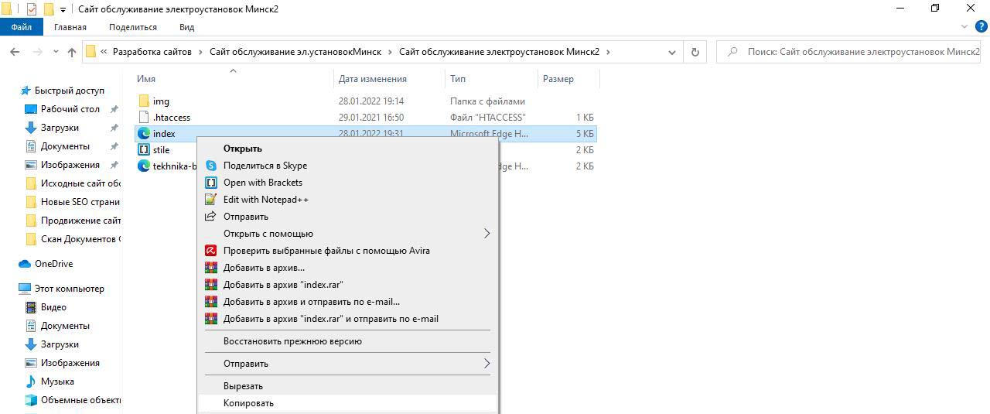Click the Avira antivirus scan icon
Screen dimensions: 990x414
point(210,251)
